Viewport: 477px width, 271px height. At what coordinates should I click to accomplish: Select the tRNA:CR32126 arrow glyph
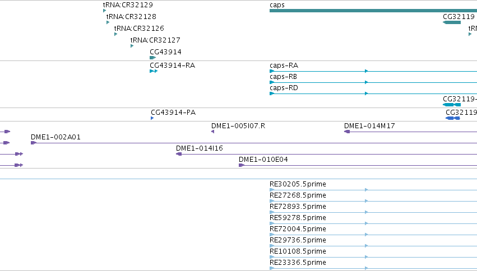pyautogui.click(x=115, y=34)
